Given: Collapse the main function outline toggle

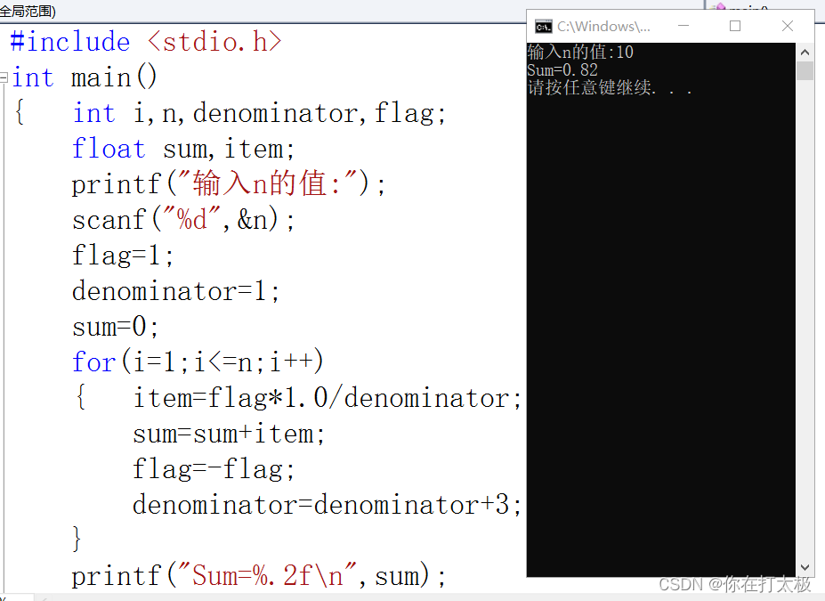Looking at the screenshot, I should 4,77.
